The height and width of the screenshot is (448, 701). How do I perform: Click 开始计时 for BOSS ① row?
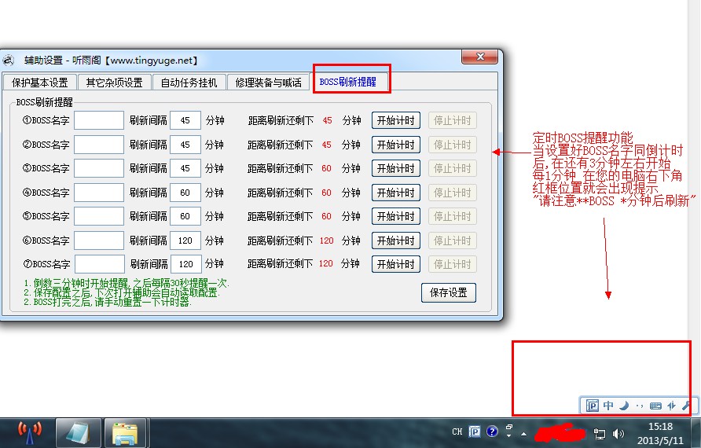tap(395, 120)
